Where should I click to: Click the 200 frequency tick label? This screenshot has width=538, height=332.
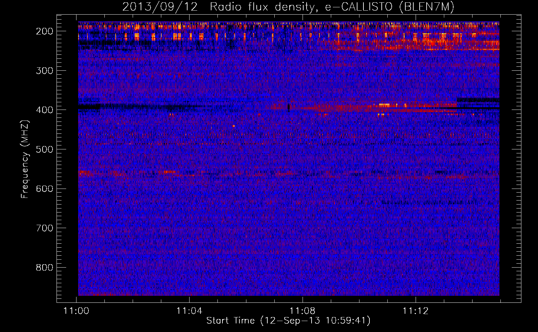point(44,31)
